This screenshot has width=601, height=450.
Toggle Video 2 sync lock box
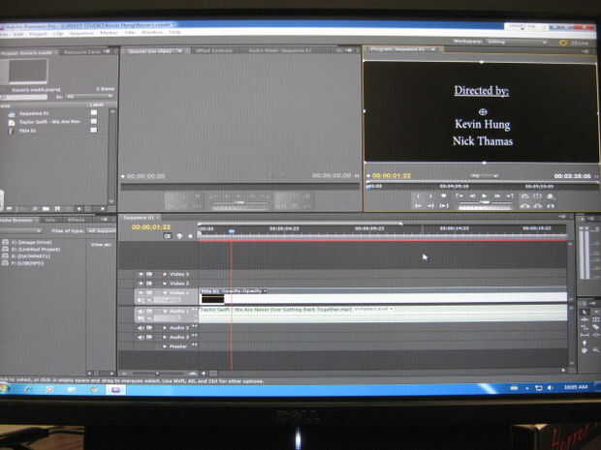pyautogui.click(x=149, y=284)
